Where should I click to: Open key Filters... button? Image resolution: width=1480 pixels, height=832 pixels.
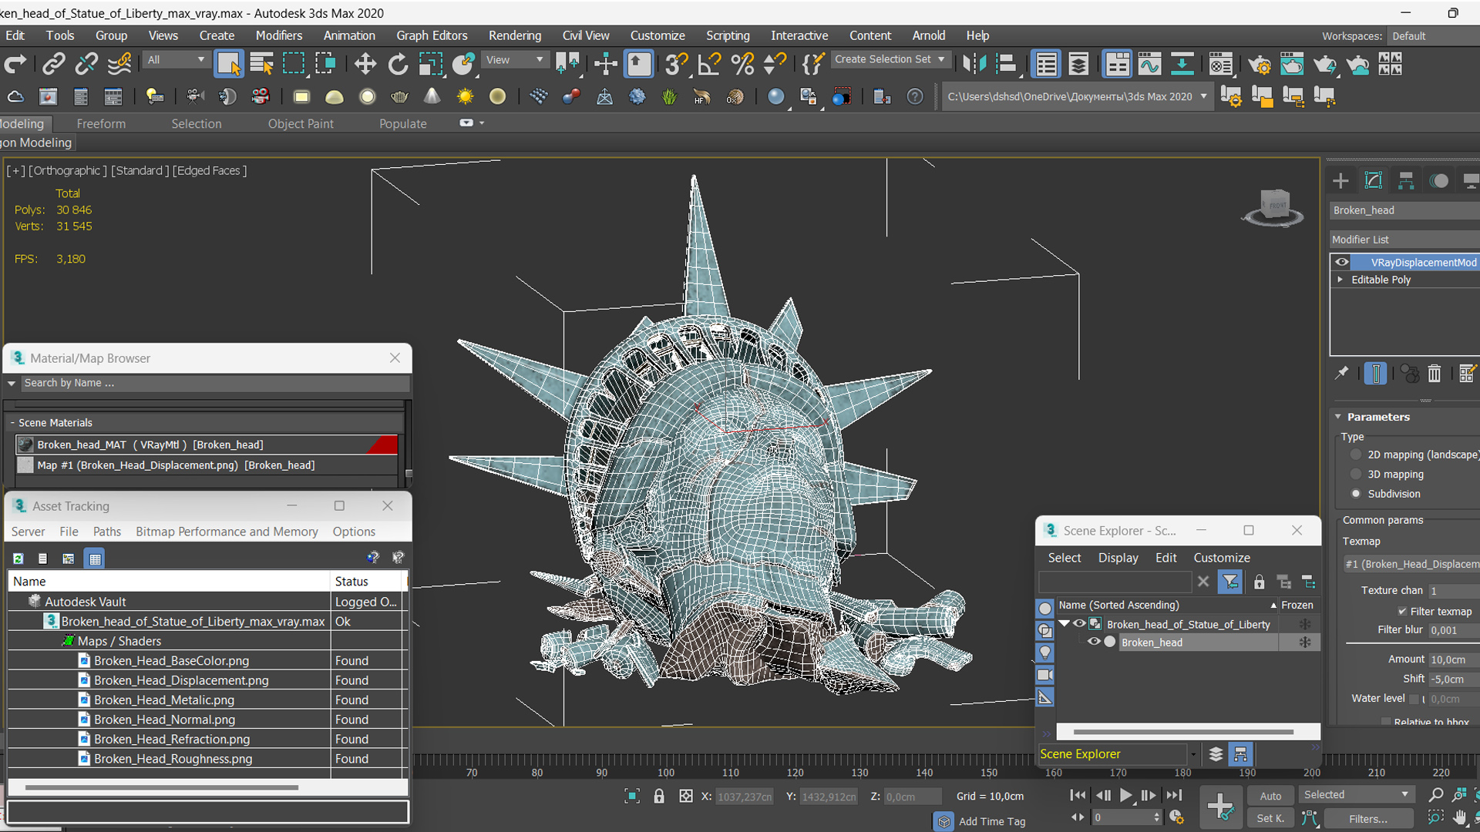click(1368, 818)
